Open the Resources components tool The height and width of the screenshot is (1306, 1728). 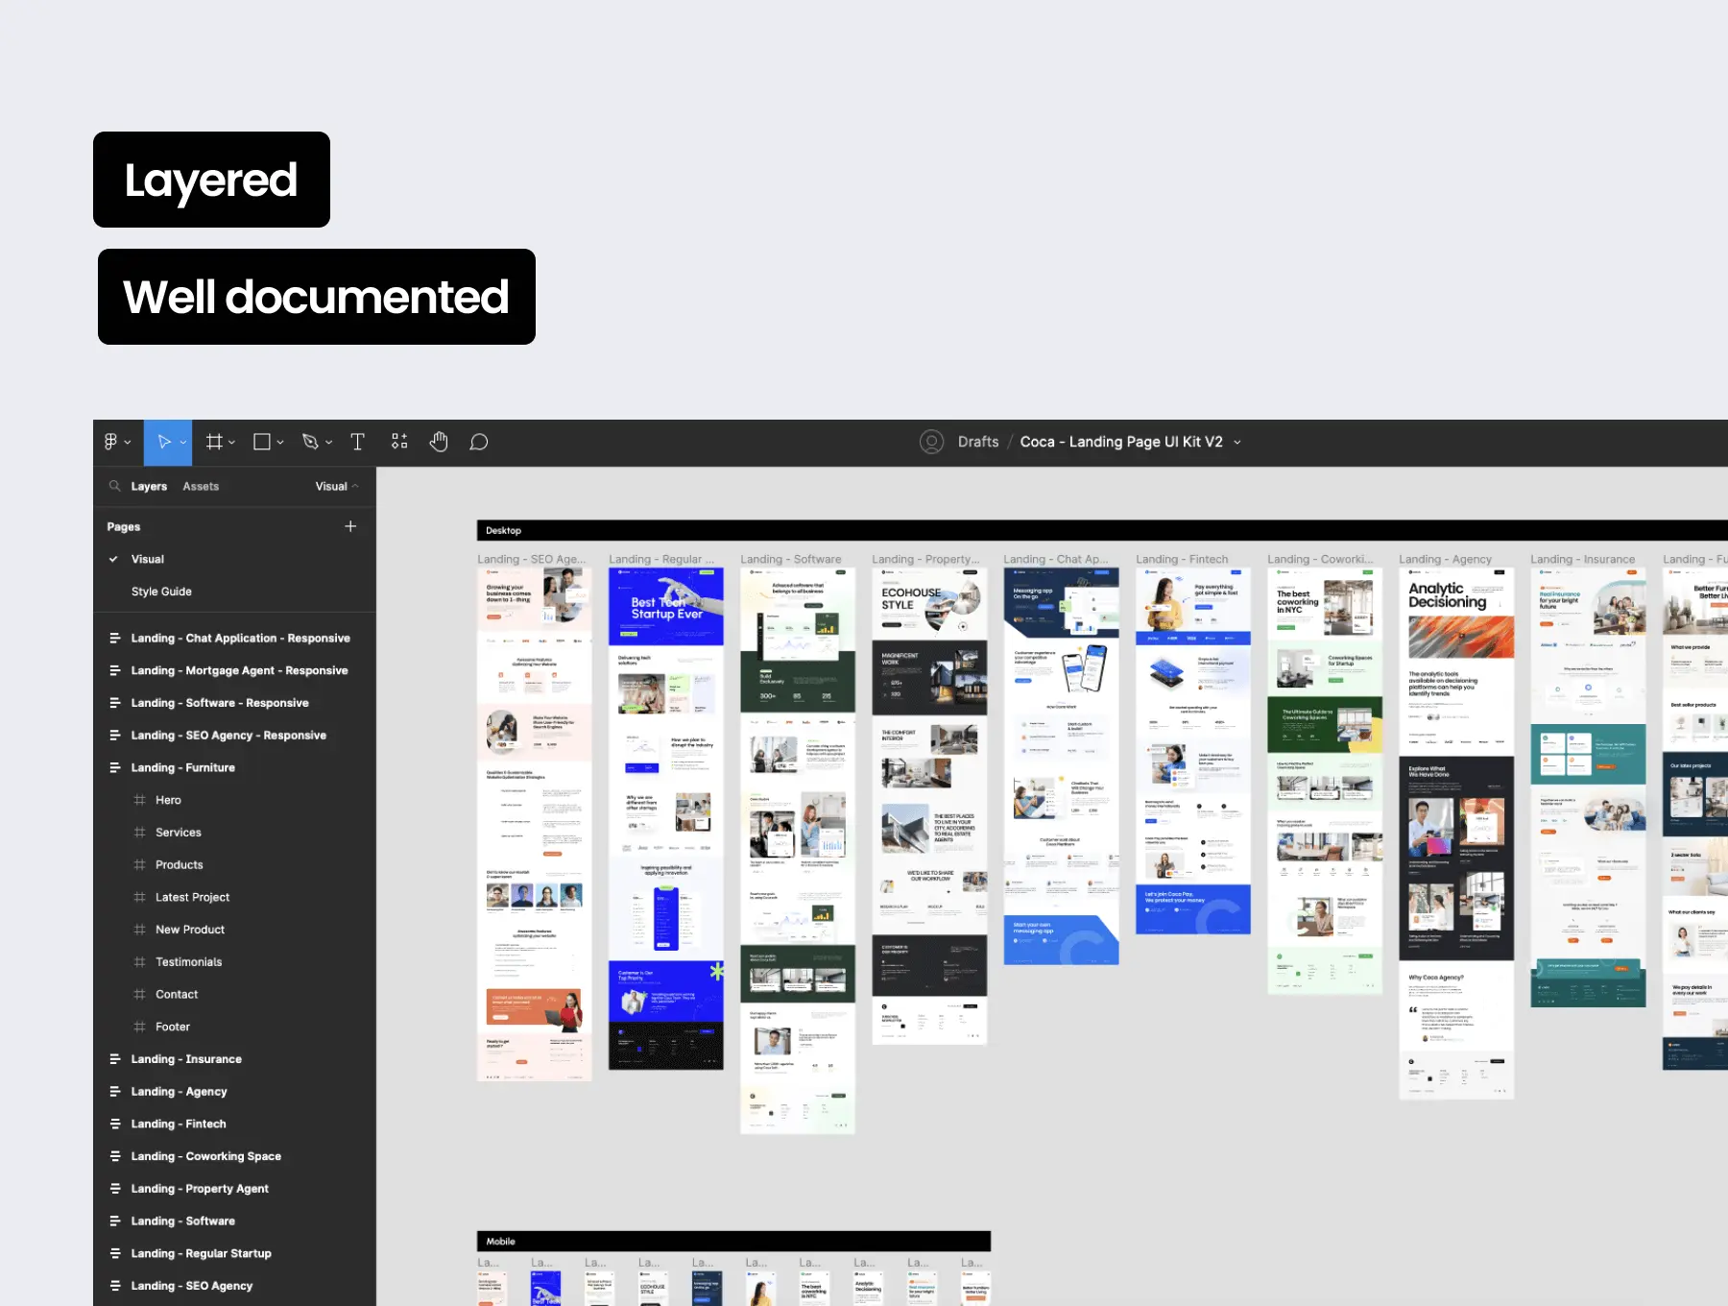[399, 442]
